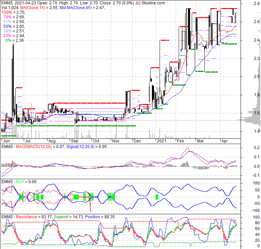Select the 100% = 2.75 Fibonacci level
261x249 pixels.
(x=13, y=12)
